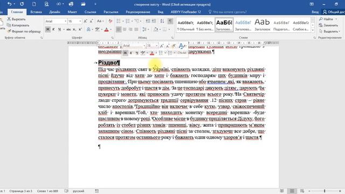The height and width of the screenshot is (194, 345).
Task: Open borders dropdown in paragraph group
Action: tap(169, 29)
